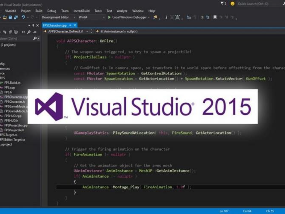Click the feedback smiley face icon
This screenshot has width=285, height=214.
[232, 4]
